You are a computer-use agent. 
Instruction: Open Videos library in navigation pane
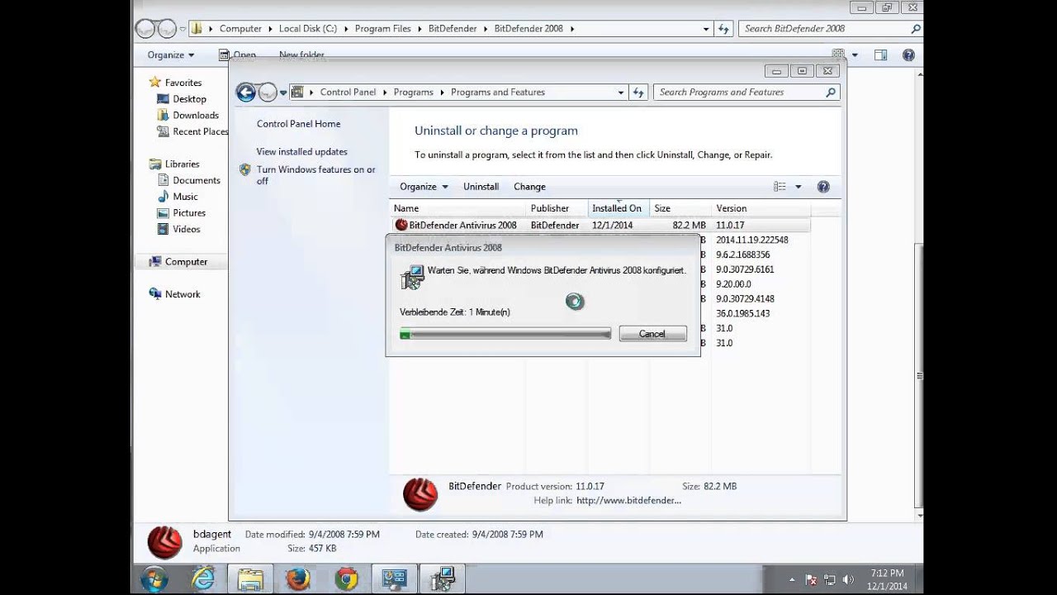coord(186,230)
